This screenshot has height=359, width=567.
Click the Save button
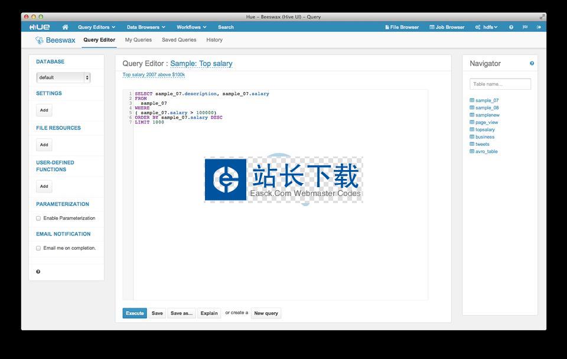point(157,313)
